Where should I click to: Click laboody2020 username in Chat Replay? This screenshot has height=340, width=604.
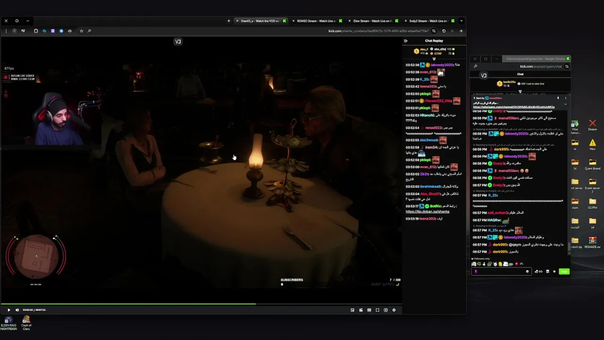coord(442,65)
